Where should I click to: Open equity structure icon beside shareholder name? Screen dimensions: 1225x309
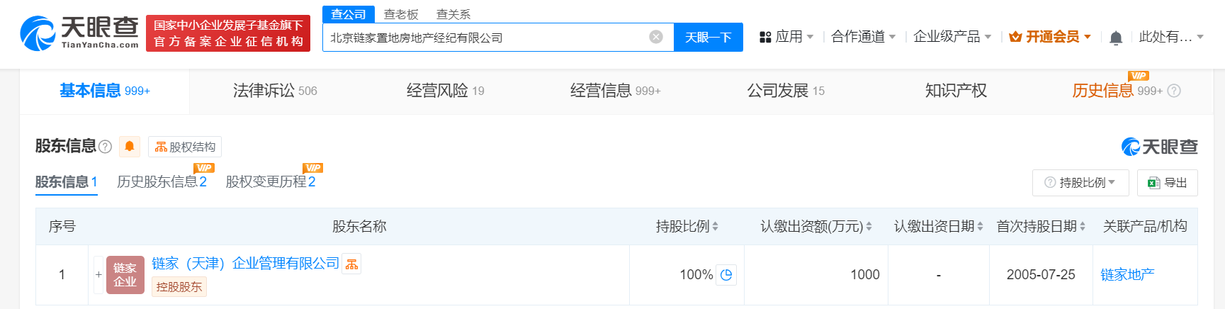point(352,264)
